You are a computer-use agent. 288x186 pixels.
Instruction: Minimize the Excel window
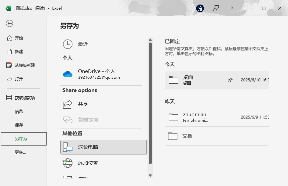[x=248, y=8]
